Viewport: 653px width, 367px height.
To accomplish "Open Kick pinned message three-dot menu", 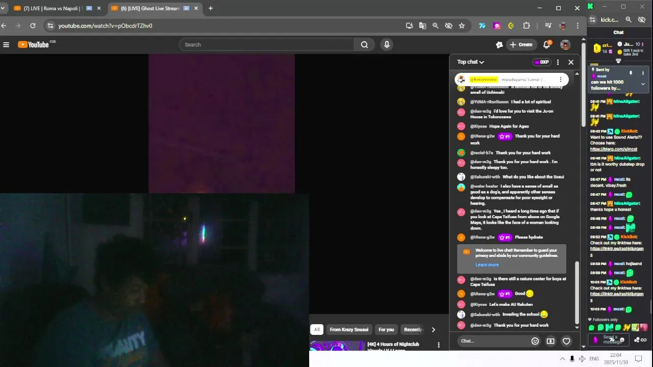I will point(643,73).
